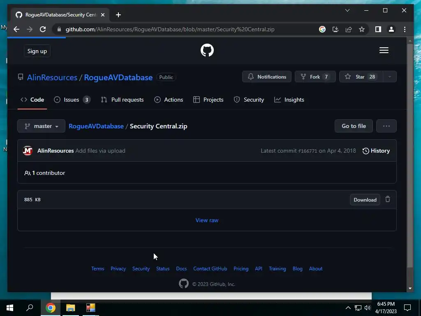Open Windows taskbar search
This screenshot has height=316, width=421.
30,308
